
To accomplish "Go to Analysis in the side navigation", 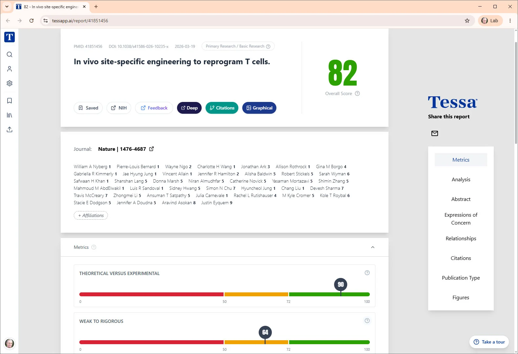I will pos(461,179).
